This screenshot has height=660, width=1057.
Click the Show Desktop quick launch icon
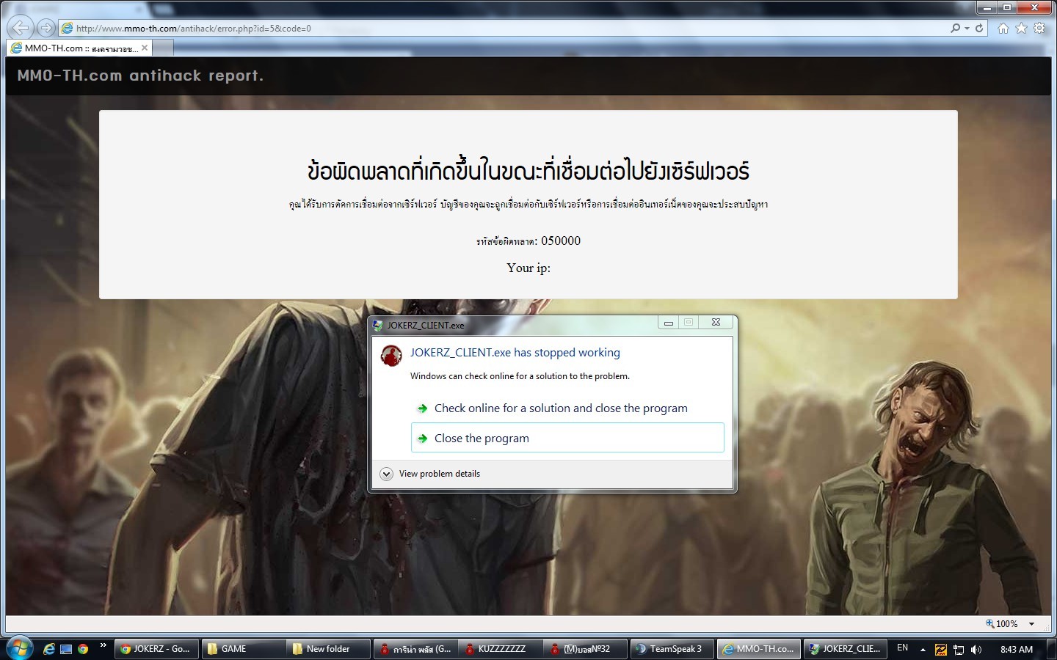pos(66,649)
